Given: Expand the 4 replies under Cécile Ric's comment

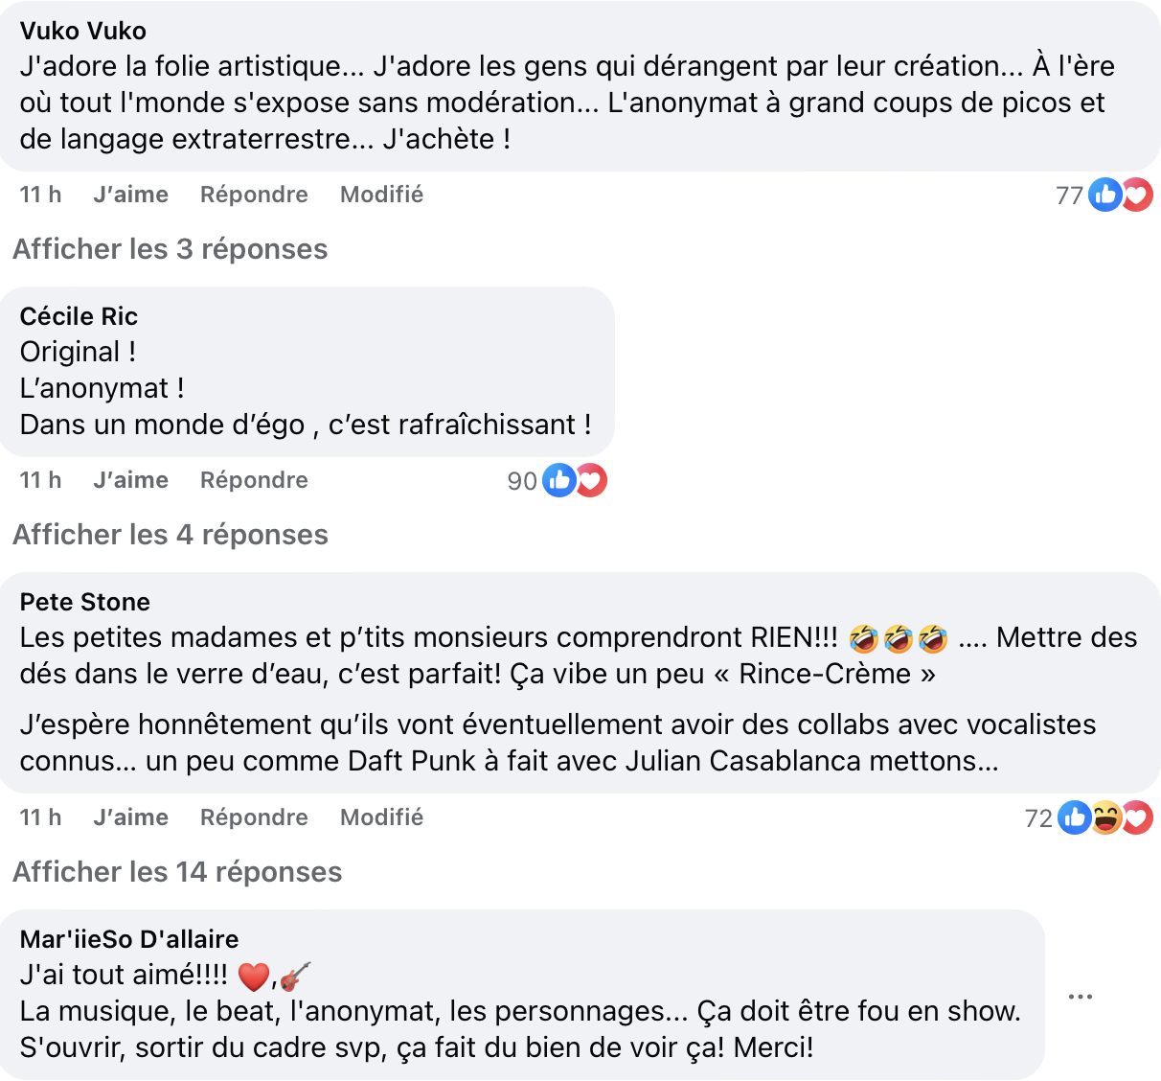Looking at the screenshot, I should pos(169,534).
